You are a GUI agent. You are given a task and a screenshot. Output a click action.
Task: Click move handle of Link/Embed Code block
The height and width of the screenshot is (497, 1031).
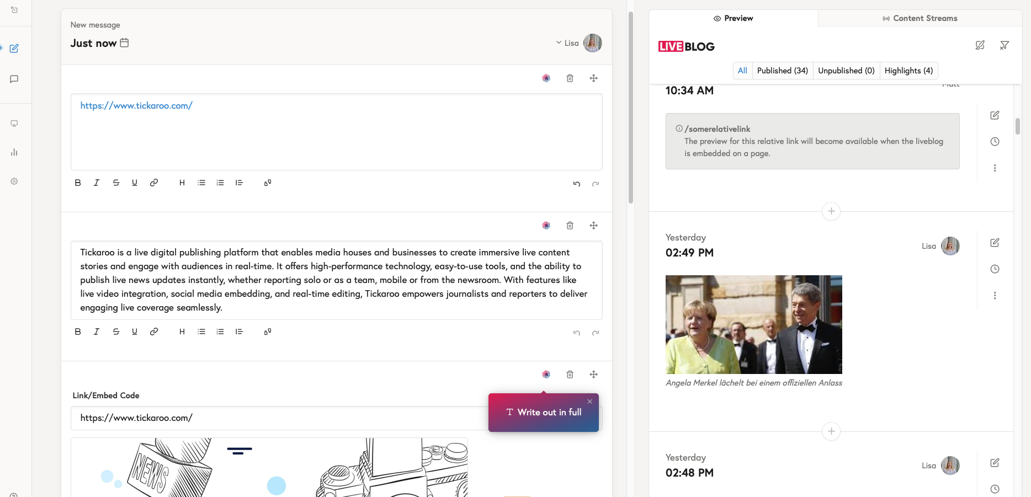[594, 375]
